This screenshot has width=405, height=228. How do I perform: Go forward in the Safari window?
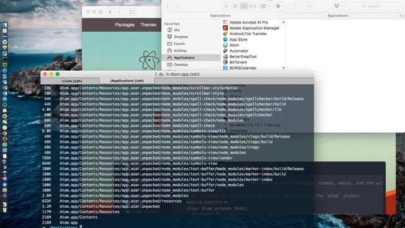pyautogui.click(x=119, y=12)
